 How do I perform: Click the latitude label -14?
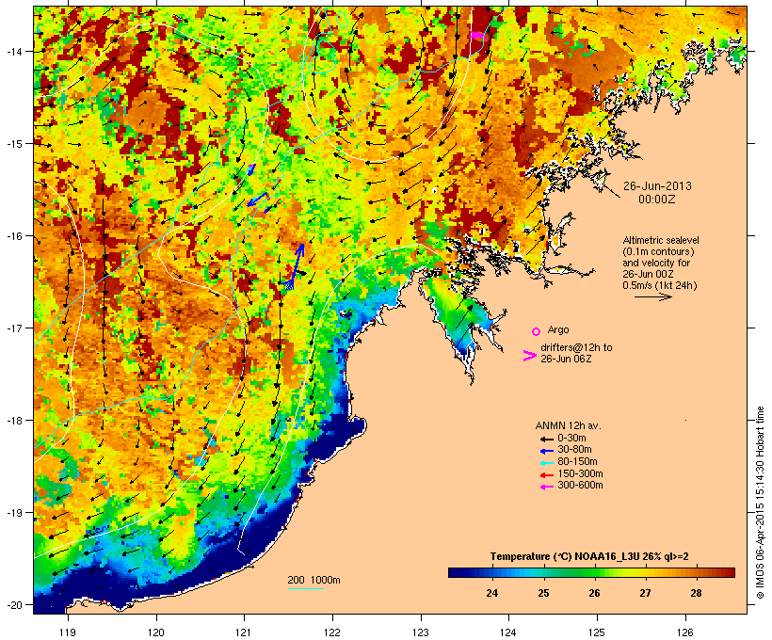(13, 52)
